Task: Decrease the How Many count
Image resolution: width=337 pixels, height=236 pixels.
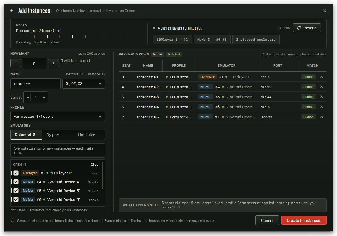Action: tap(16, 63)
